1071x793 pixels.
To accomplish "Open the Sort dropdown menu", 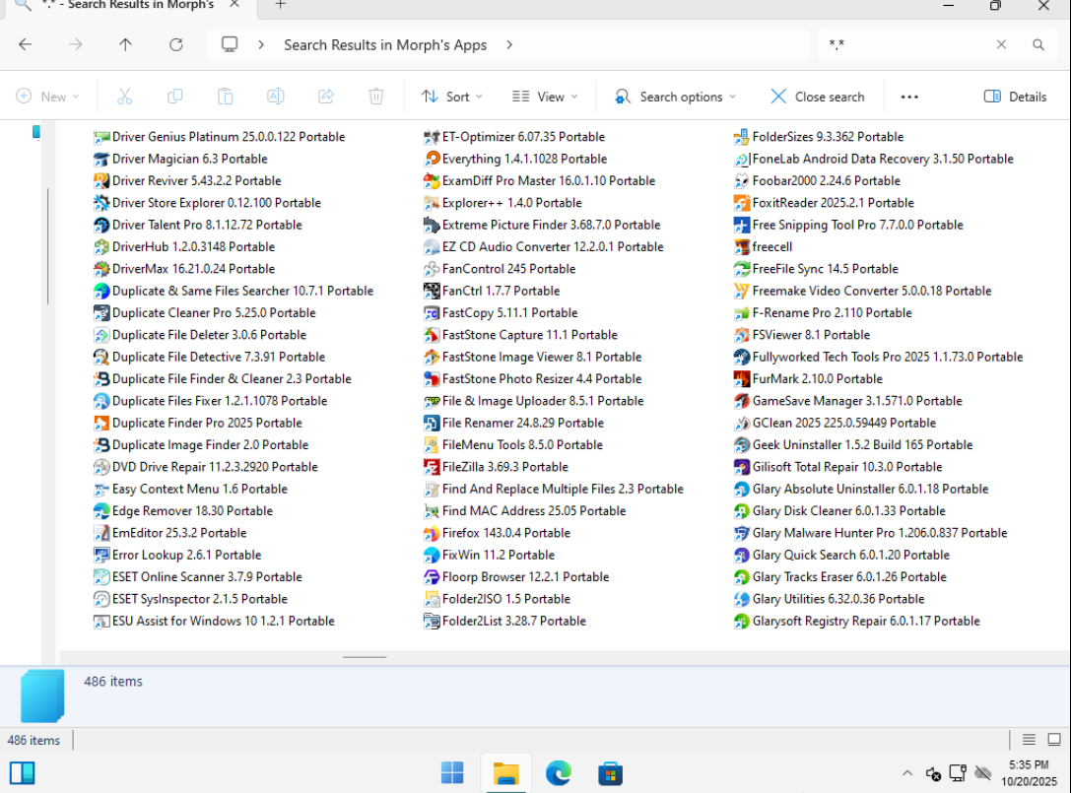I will pos(451,97).
